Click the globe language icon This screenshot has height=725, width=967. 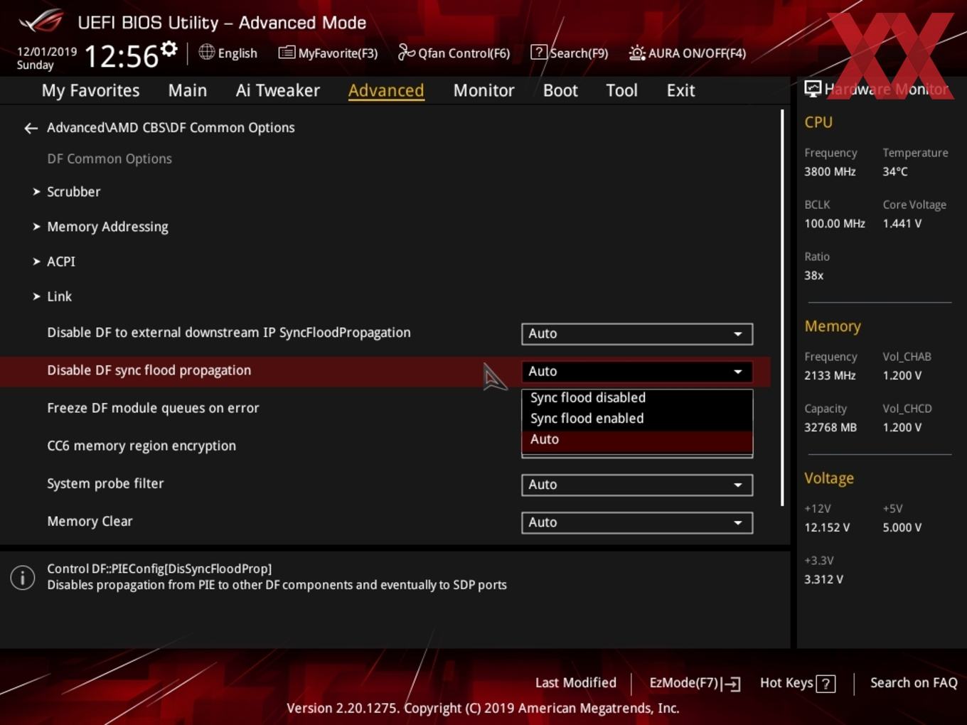tap(206, 52)
